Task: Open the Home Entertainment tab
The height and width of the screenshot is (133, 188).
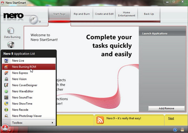Action: (127, 14)
